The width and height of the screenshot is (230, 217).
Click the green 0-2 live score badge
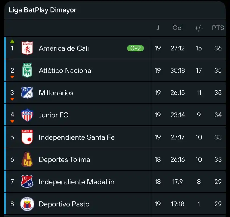click(135, 48)
